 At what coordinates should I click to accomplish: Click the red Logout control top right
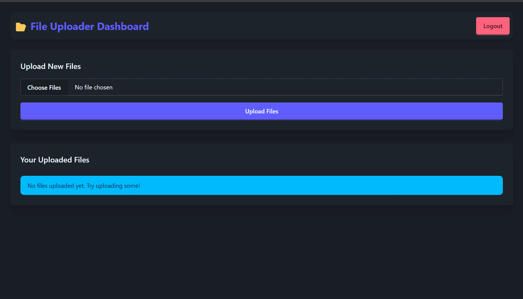tap(492, 26)
